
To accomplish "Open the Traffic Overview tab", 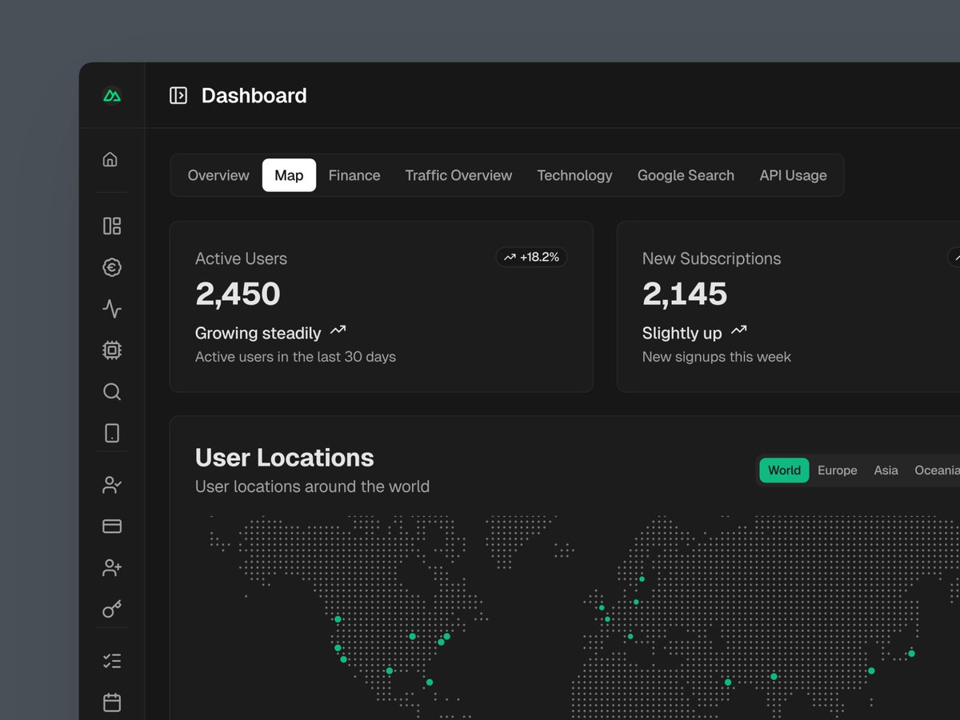I will (x=458, y=175).
